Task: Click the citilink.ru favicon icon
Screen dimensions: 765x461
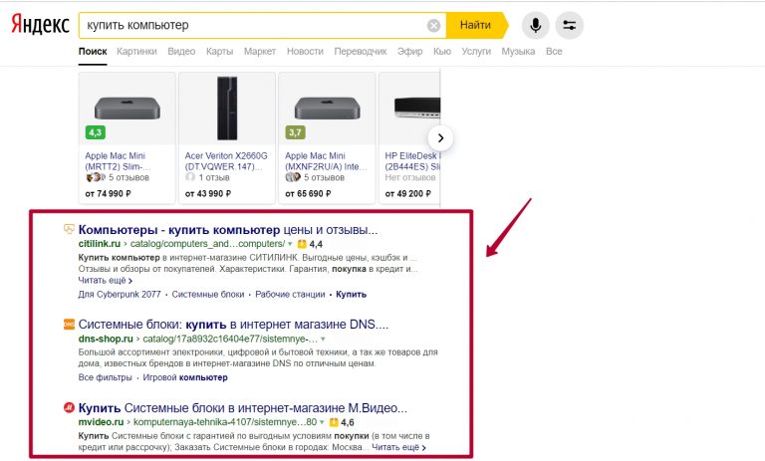Action: (x=69, y=229)
